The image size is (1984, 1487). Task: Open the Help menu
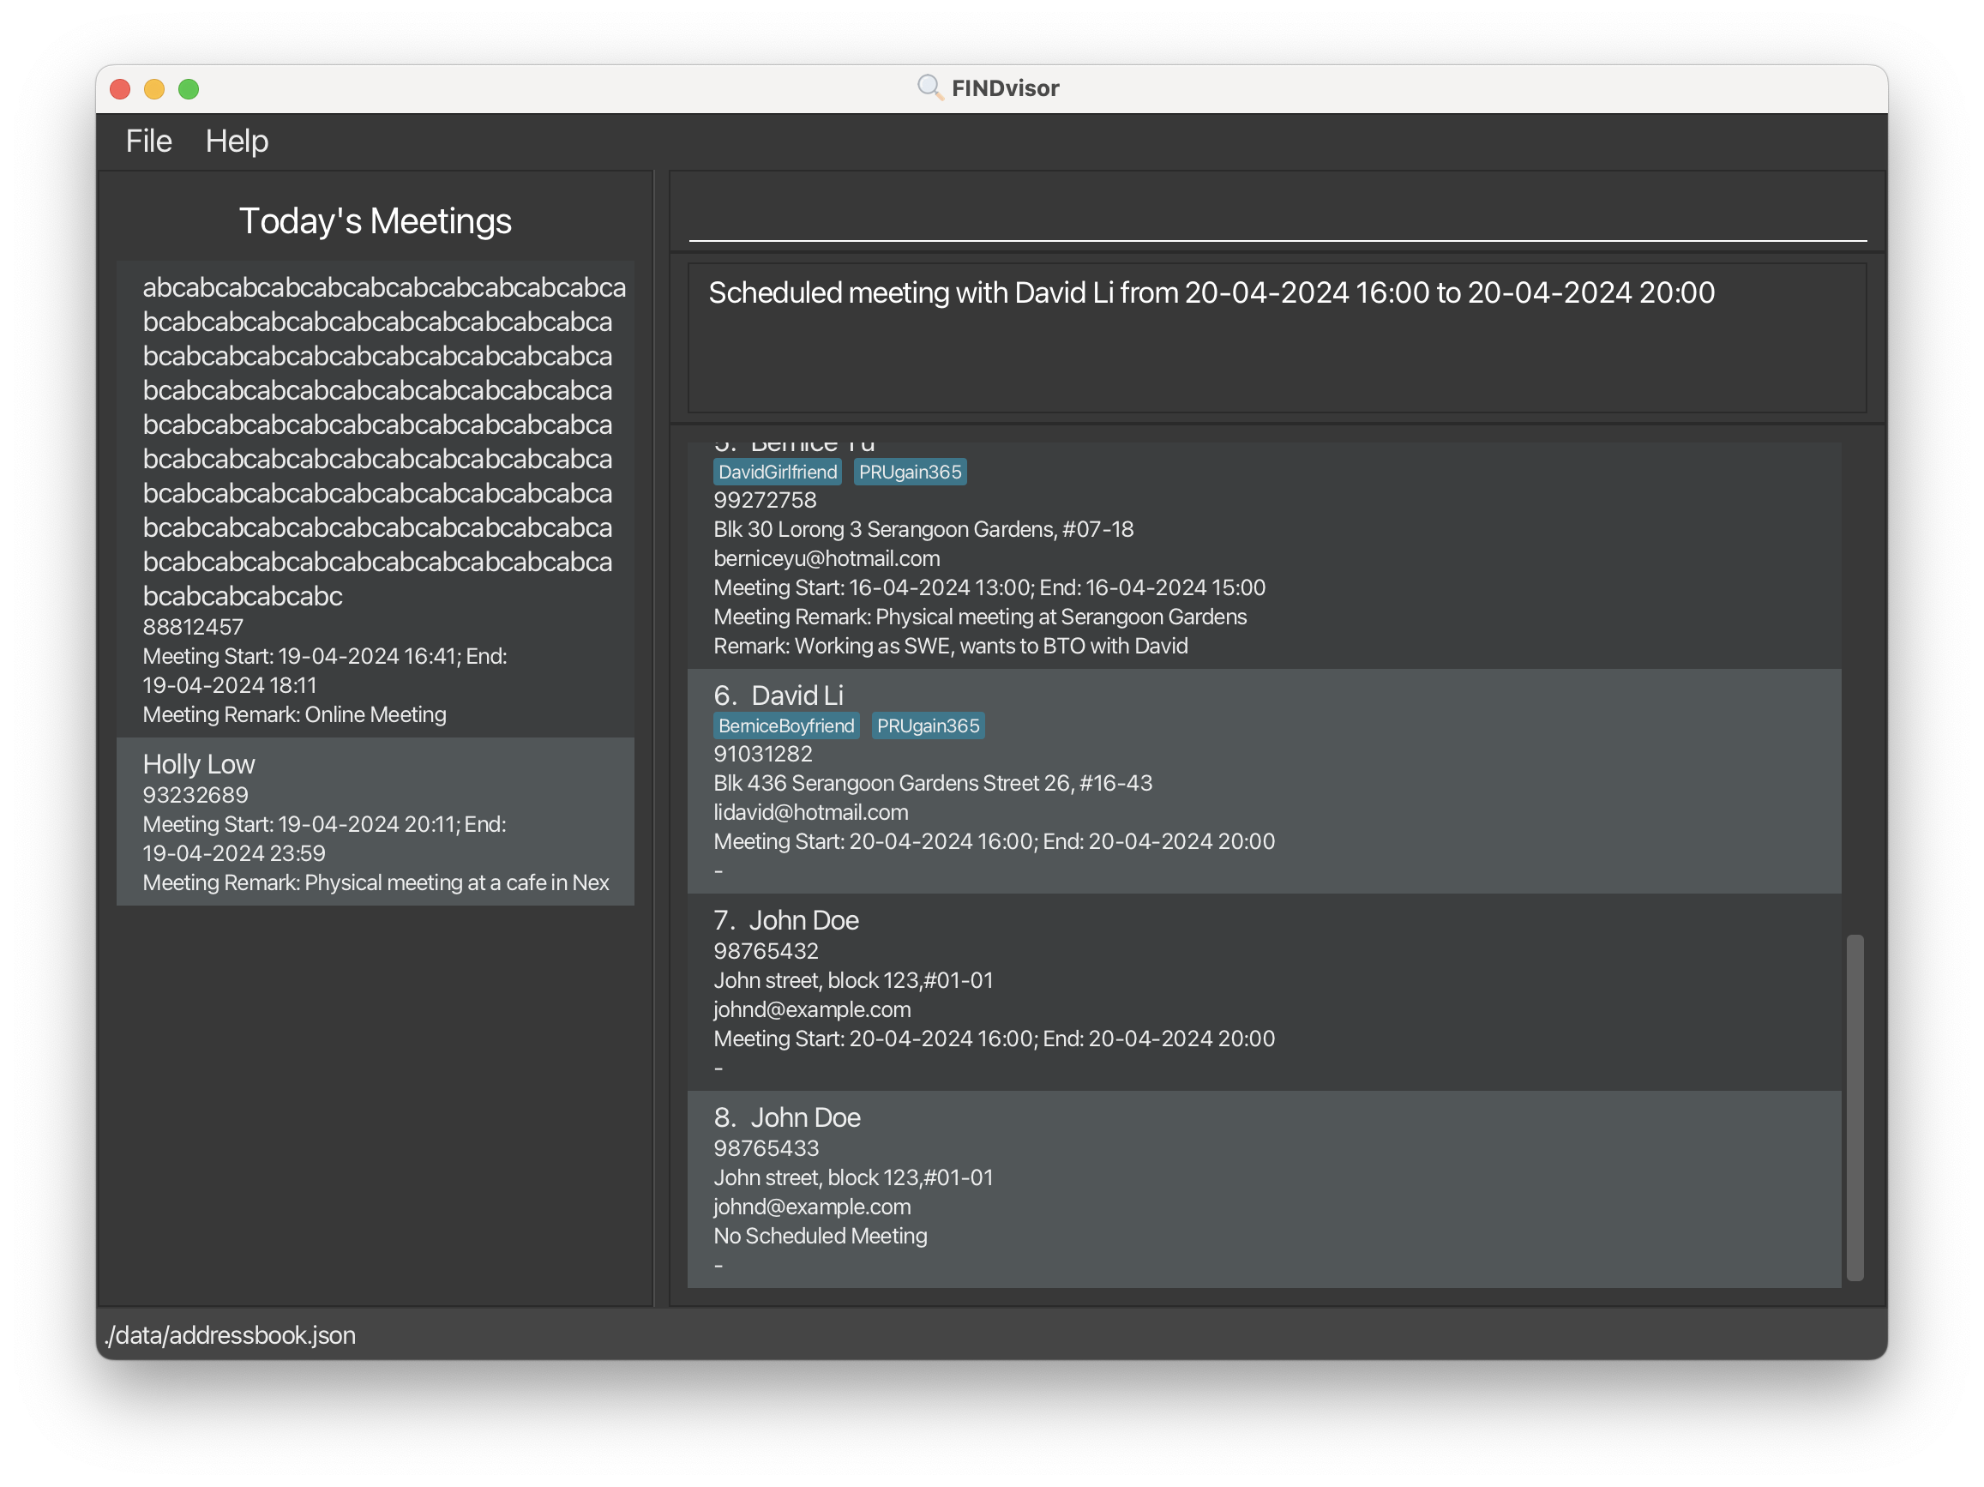[237, 141]
